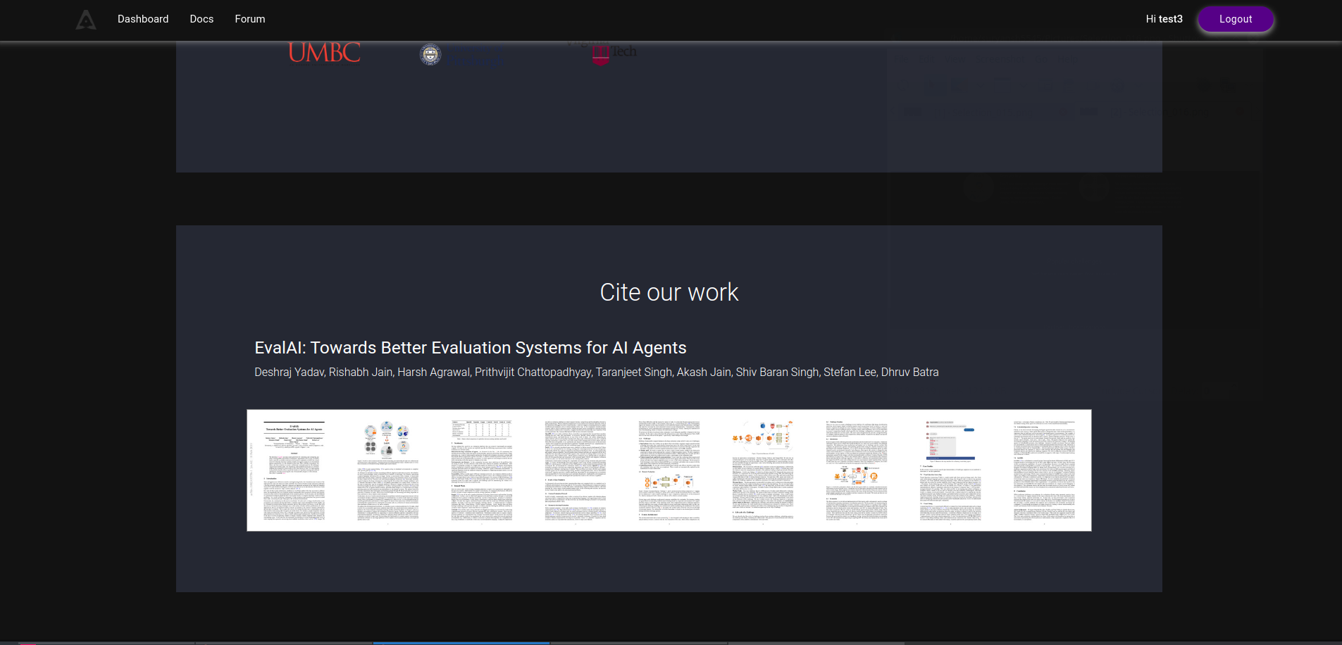The image size is (1342, 645).
Task: Click the University of Pittsburgh seal
Action: pos(430,54)
